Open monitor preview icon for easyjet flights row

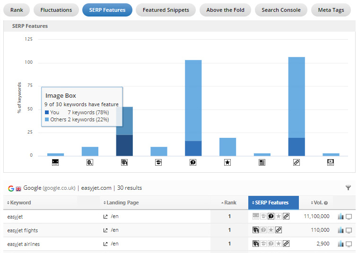[x=349, y=230]
